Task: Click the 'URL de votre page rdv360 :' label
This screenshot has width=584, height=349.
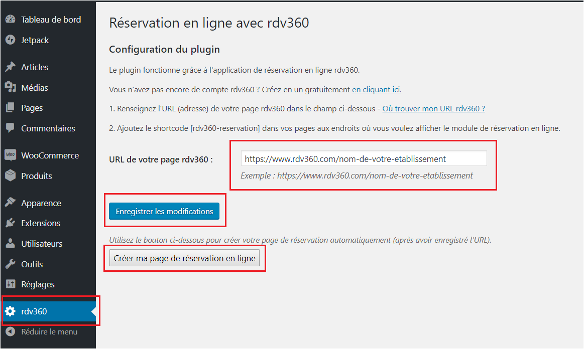Action: 161,159
